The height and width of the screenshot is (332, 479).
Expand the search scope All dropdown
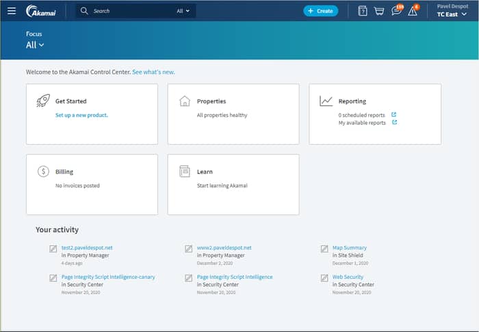184,11
